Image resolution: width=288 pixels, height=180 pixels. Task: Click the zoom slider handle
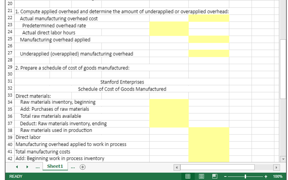(x=245, y=176)
